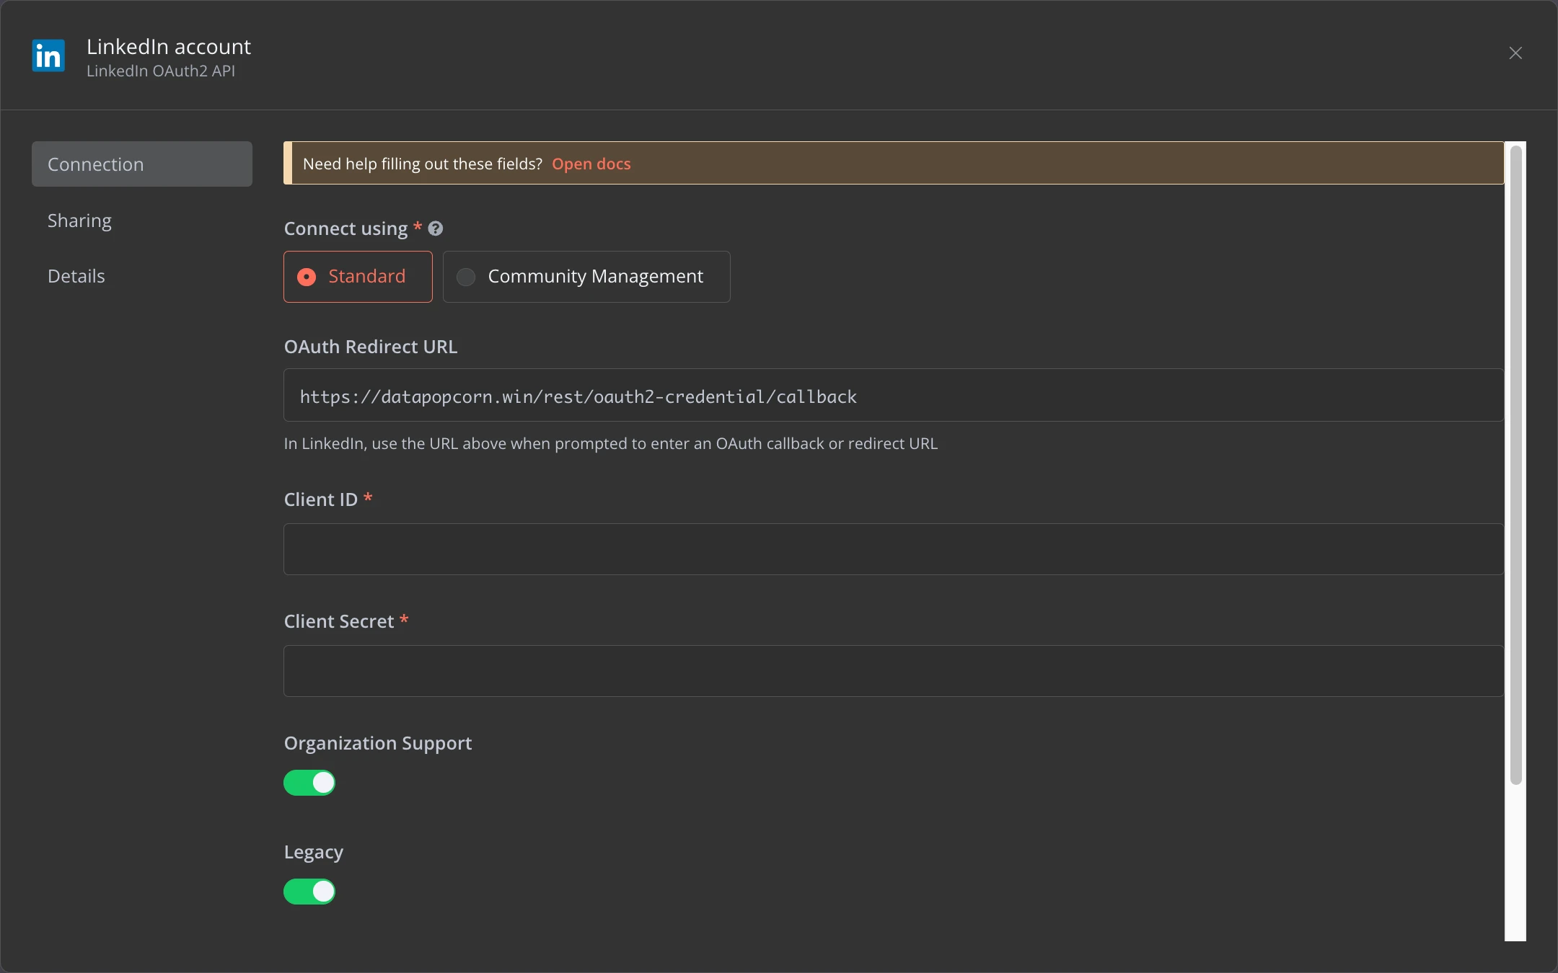Open docs link in help banner

point(591,164)
